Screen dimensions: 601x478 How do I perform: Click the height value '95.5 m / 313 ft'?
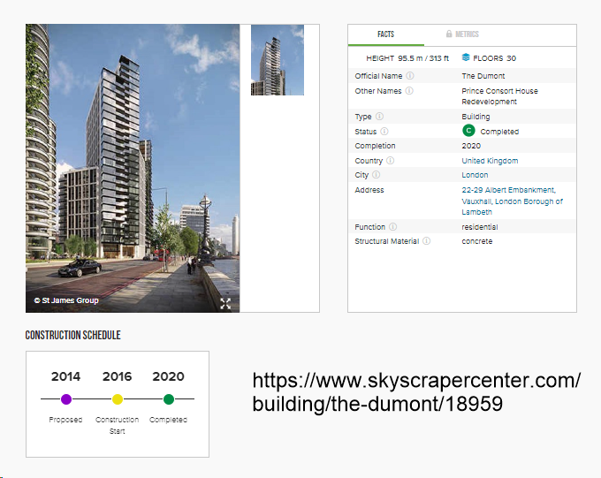click(423, 58)
